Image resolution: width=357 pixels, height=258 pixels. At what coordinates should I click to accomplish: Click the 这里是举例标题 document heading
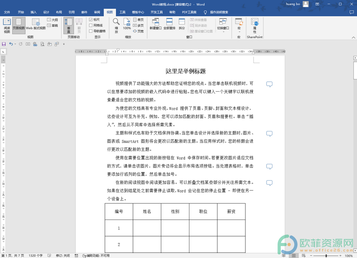tap(186, 71)
